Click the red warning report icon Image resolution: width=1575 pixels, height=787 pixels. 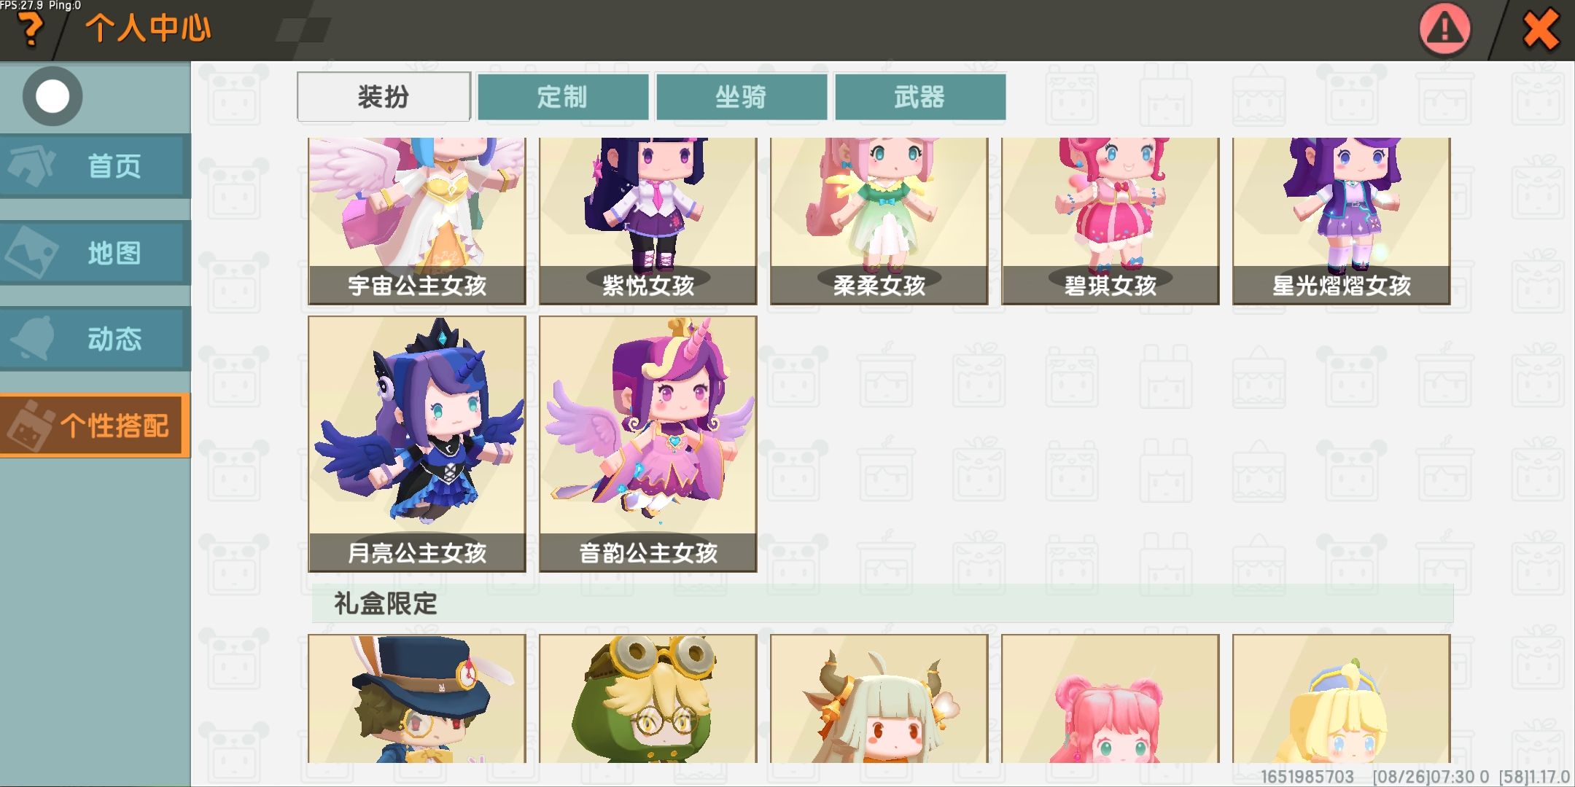1444,29
